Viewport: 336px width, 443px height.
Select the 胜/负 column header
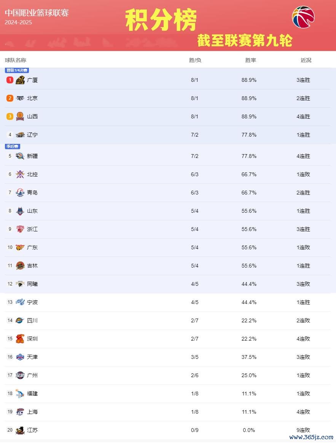point(195,60)
